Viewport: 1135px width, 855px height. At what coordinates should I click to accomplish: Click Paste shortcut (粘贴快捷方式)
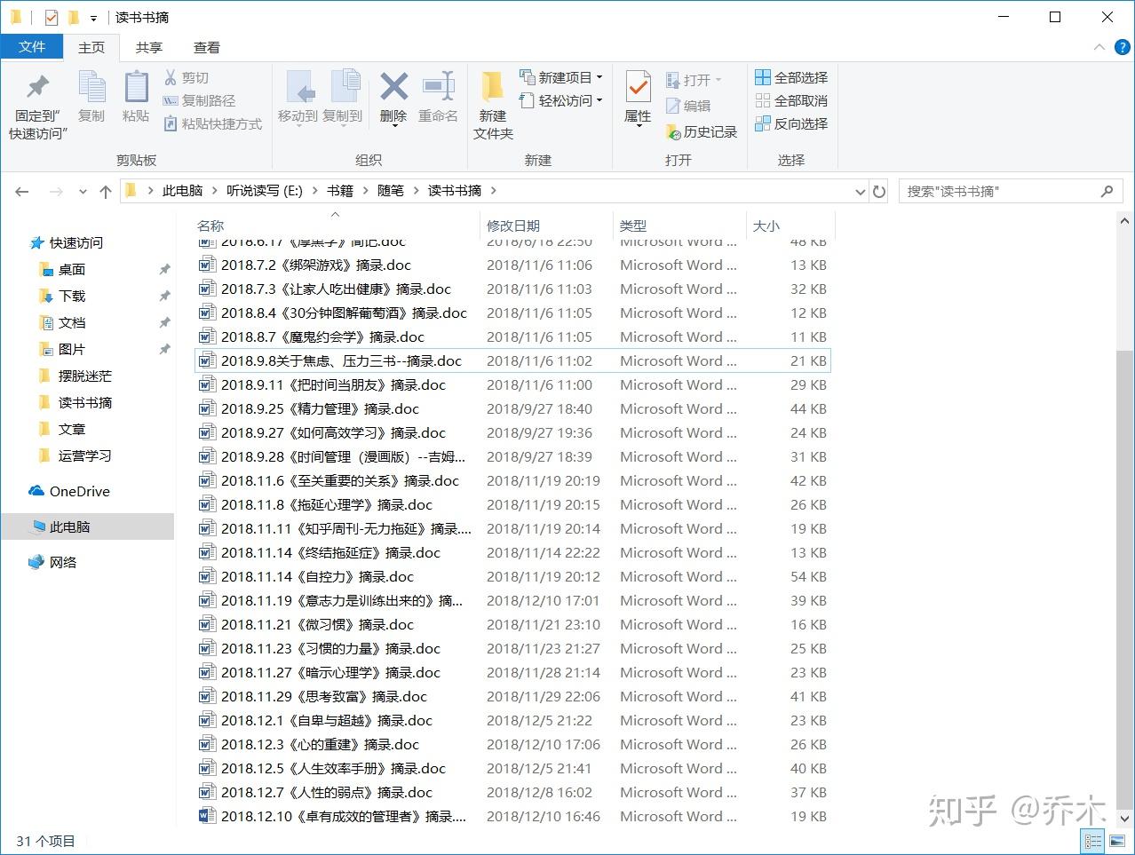pos(213,124)
